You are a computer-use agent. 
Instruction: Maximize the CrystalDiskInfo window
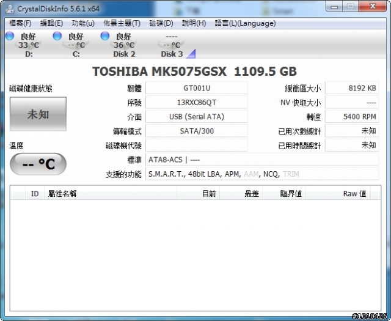350,7
